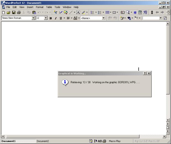
Task: Click the Previous page button on scrollbar
Action: click(168, 124)
